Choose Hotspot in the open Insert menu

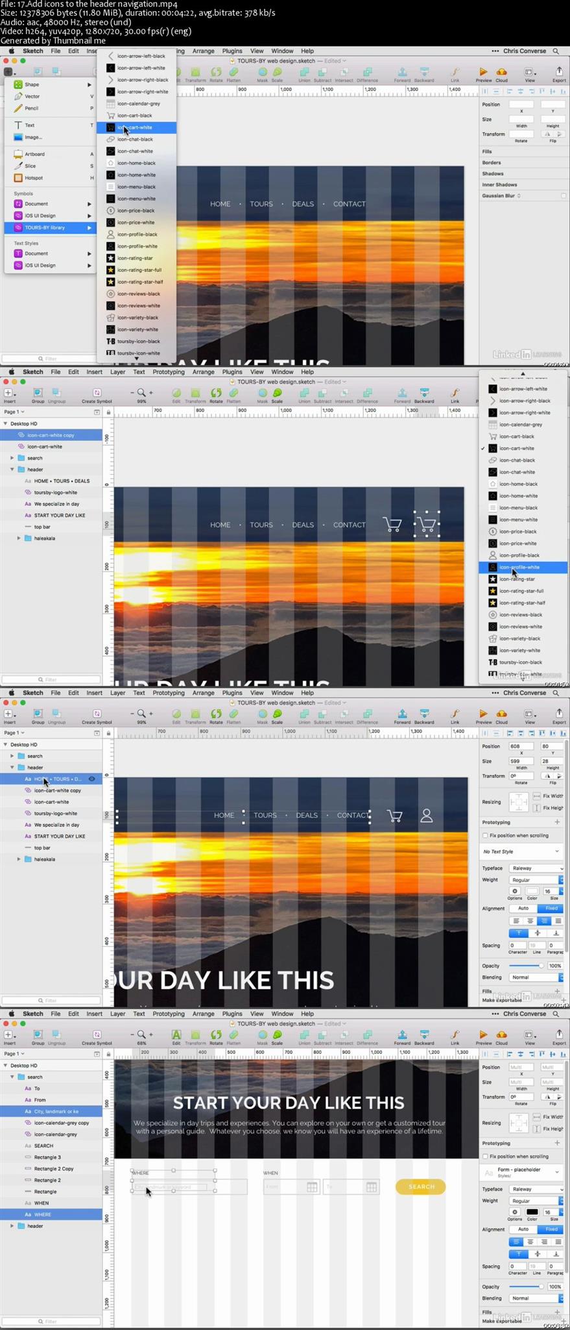pyautogui.click(x=51, y=177)
